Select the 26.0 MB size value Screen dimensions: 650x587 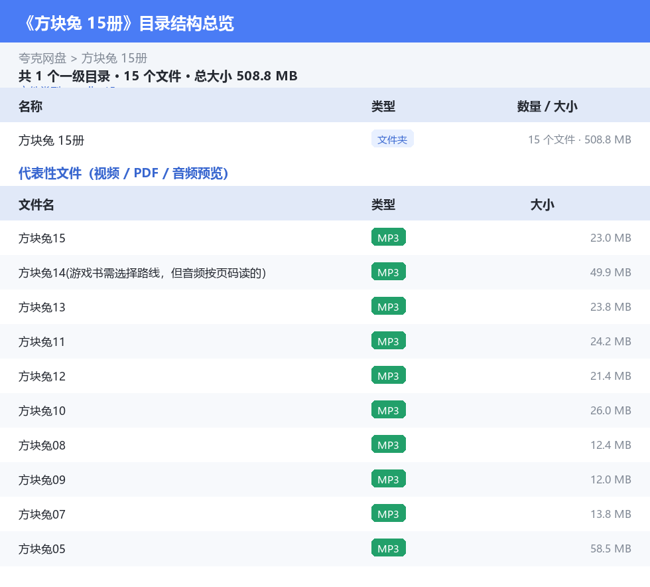click(x=611, y=410)
